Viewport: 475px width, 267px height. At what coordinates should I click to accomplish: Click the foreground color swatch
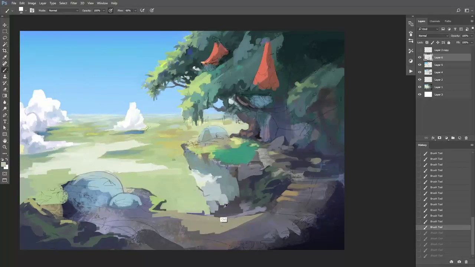tap(3, 164)
